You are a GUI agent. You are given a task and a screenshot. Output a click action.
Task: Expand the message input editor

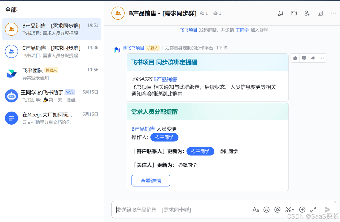pyautogui.click(x=313, y=210)
